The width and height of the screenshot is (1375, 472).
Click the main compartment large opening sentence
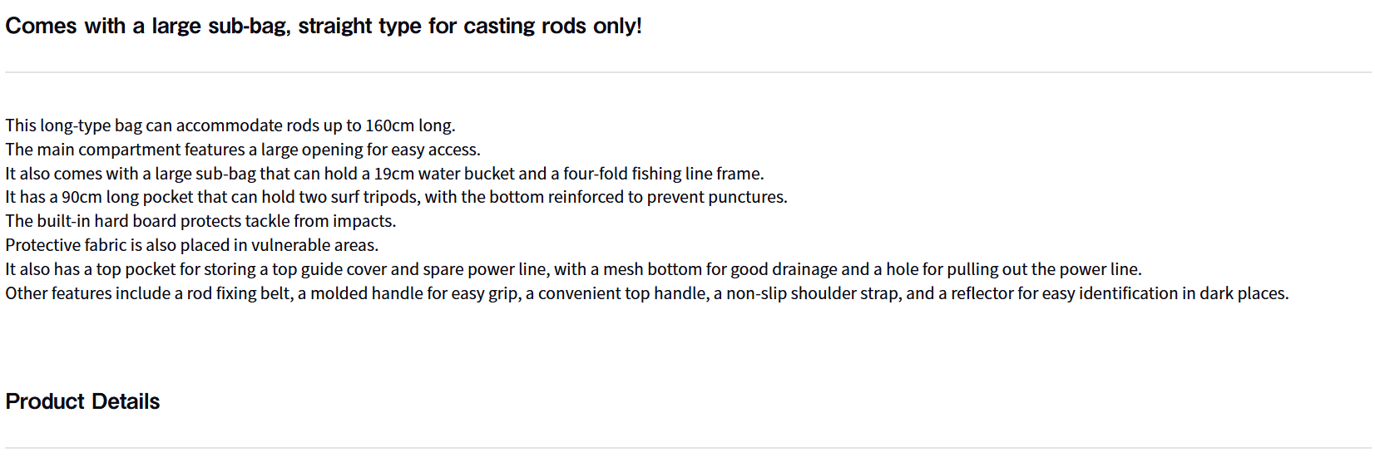click(x=242, y=150)
